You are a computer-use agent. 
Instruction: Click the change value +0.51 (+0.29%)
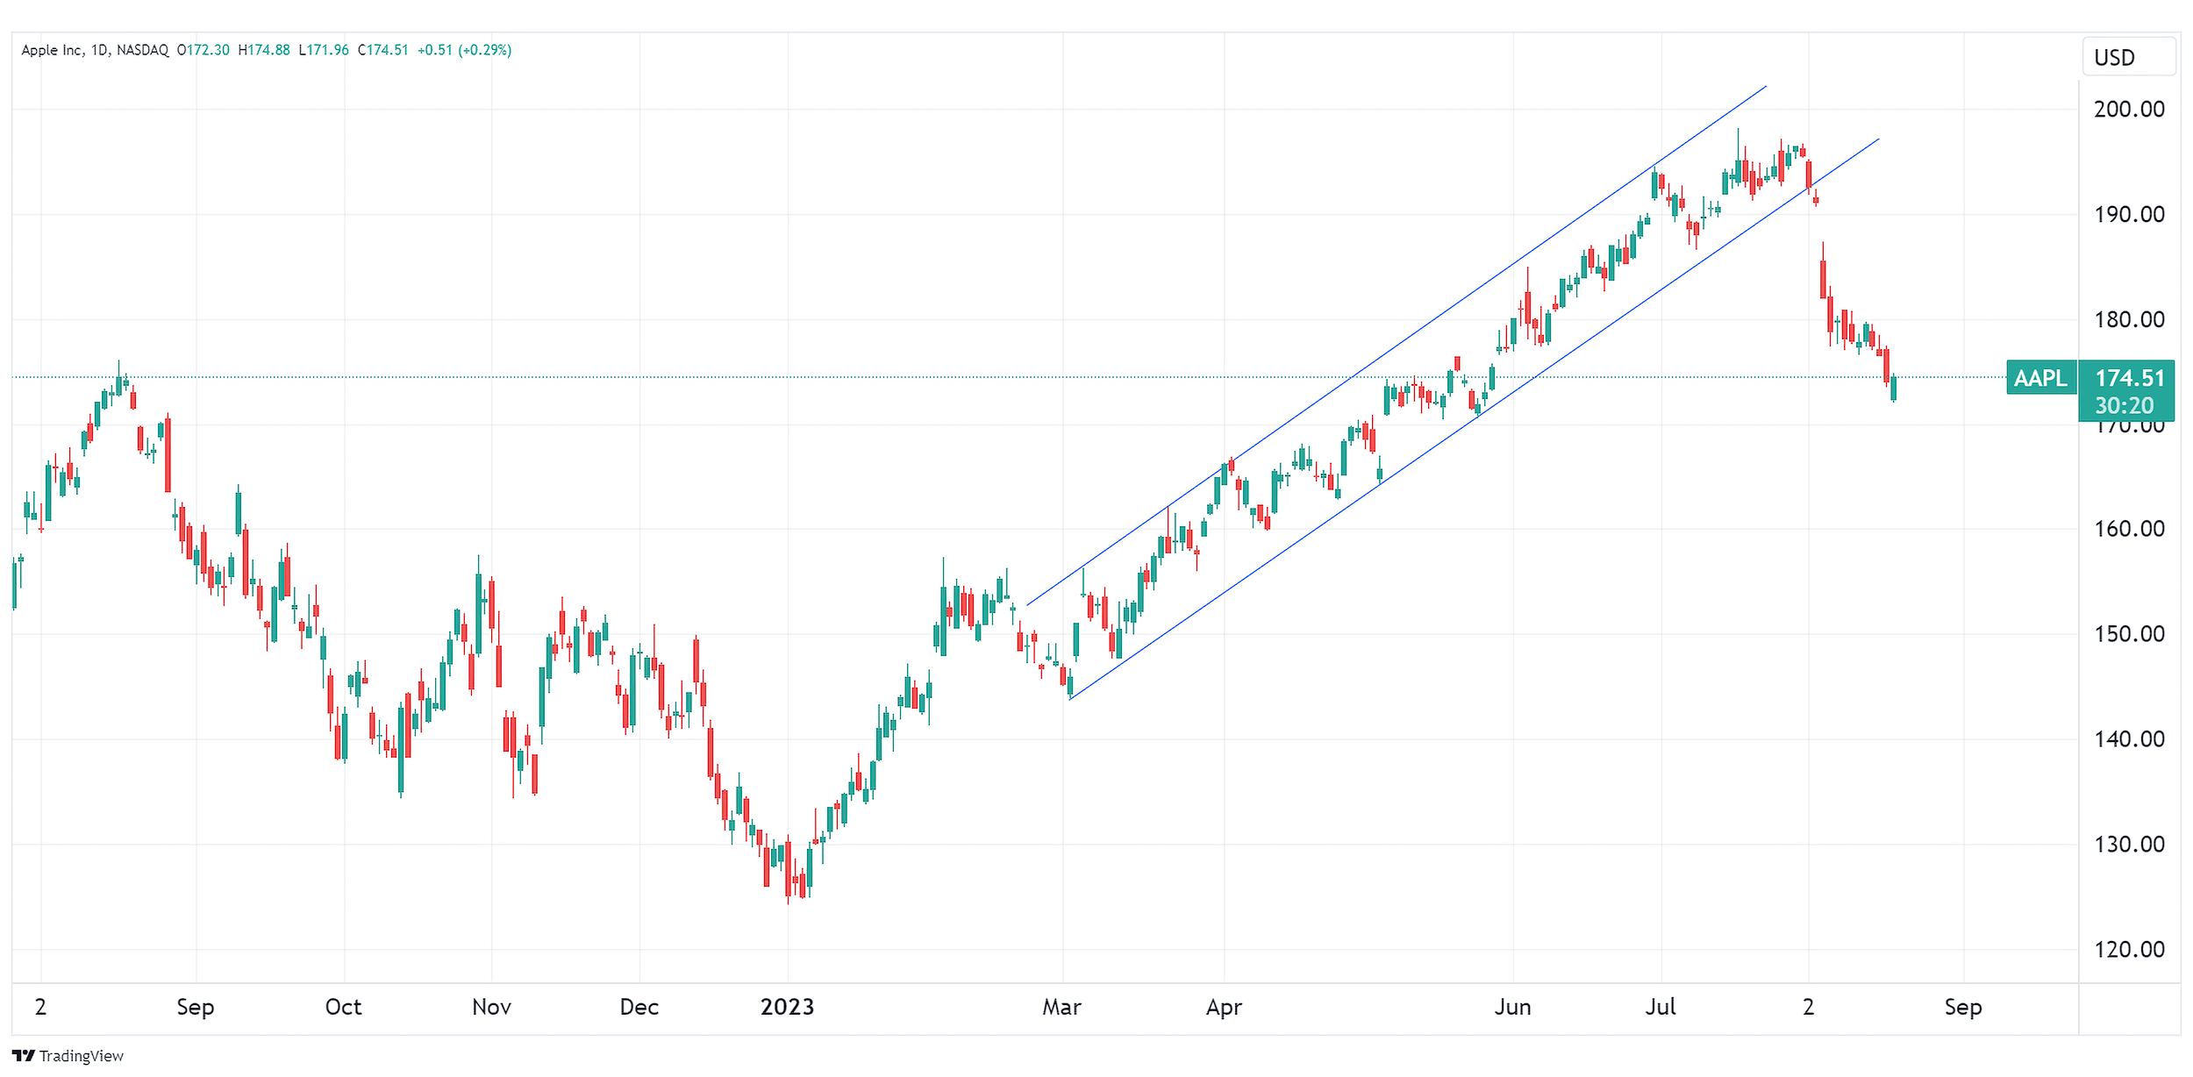[x=464, y=50]
